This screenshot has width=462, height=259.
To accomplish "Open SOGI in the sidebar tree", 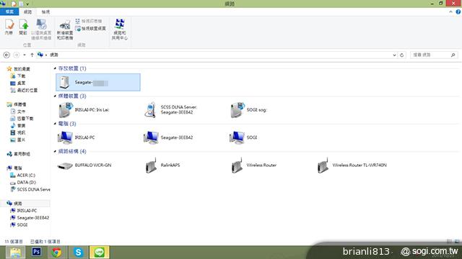I will click(19, 224).
